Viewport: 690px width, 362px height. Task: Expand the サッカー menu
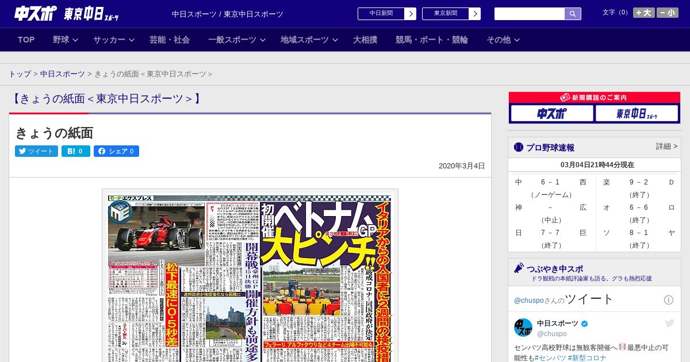(x=113, y=40)
